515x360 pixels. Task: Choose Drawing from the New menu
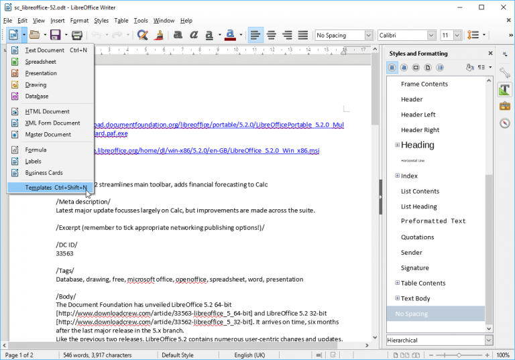click(x=50, y=84)
